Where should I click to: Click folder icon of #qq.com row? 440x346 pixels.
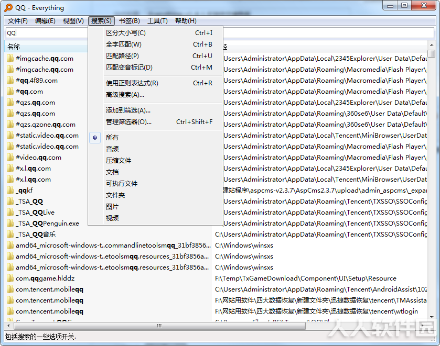[10, 91]
